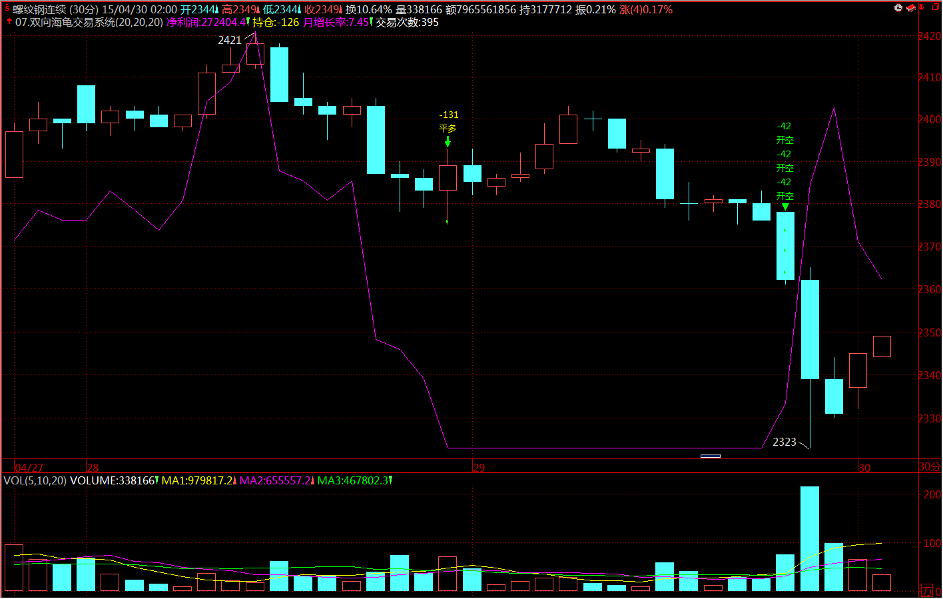Viewport: 943px width, 599px height.
Task: Click the red chip-shaped icon
Action: [x=911, y=8]
